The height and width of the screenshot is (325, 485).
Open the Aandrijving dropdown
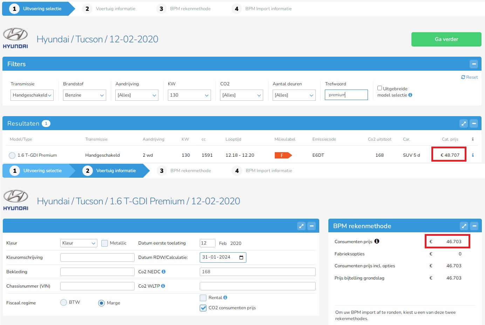point(137,95)
